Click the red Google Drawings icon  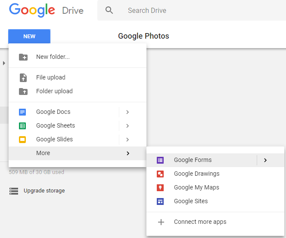160,174
